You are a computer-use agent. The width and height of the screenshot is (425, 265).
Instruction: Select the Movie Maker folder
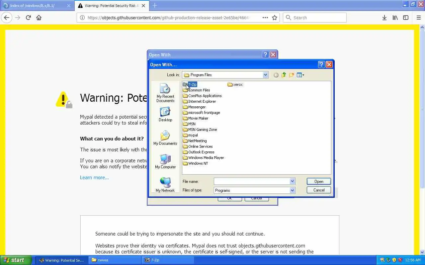[196, 118]
